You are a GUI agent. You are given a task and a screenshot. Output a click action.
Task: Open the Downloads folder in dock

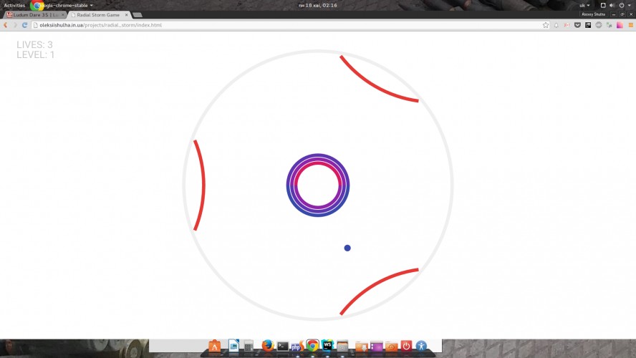[x=361, y=347]
